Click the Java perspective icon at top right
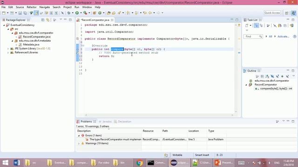This screenshot has height=167, width=298. [294, 13]
